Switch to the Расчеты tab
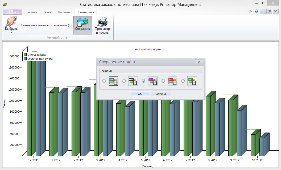Screen dimensions: 281x170 64,12
